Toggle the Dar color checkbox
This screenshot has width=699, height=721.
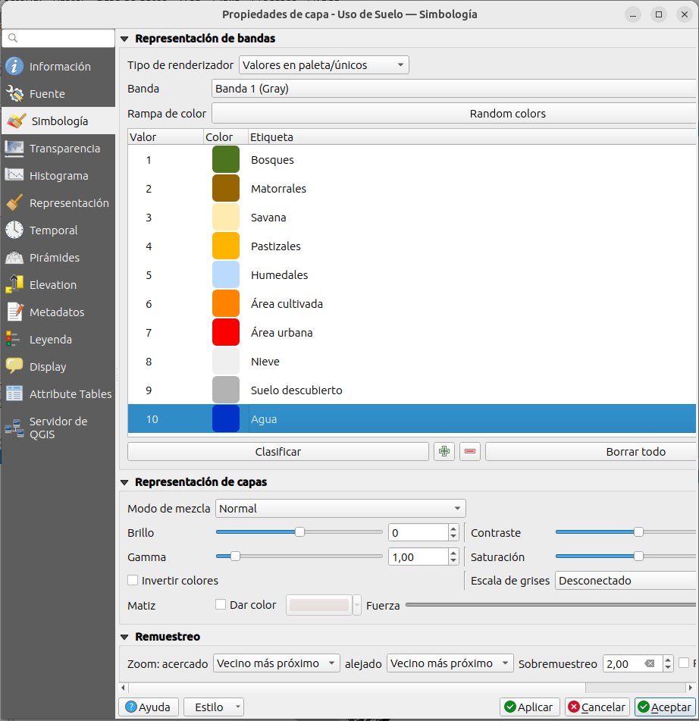[x=221, y=605]
